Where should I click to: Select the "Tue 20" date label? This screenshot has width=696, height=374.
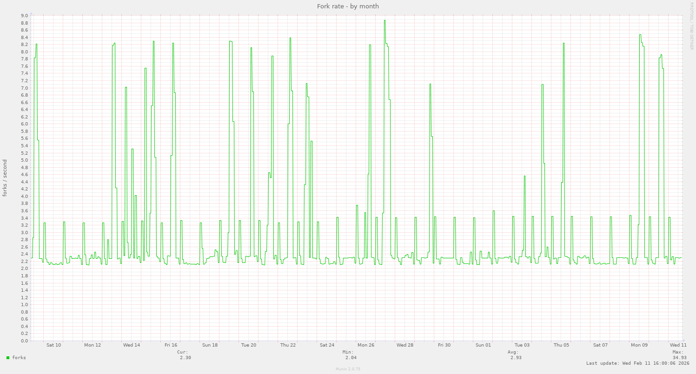pos(249,345)
